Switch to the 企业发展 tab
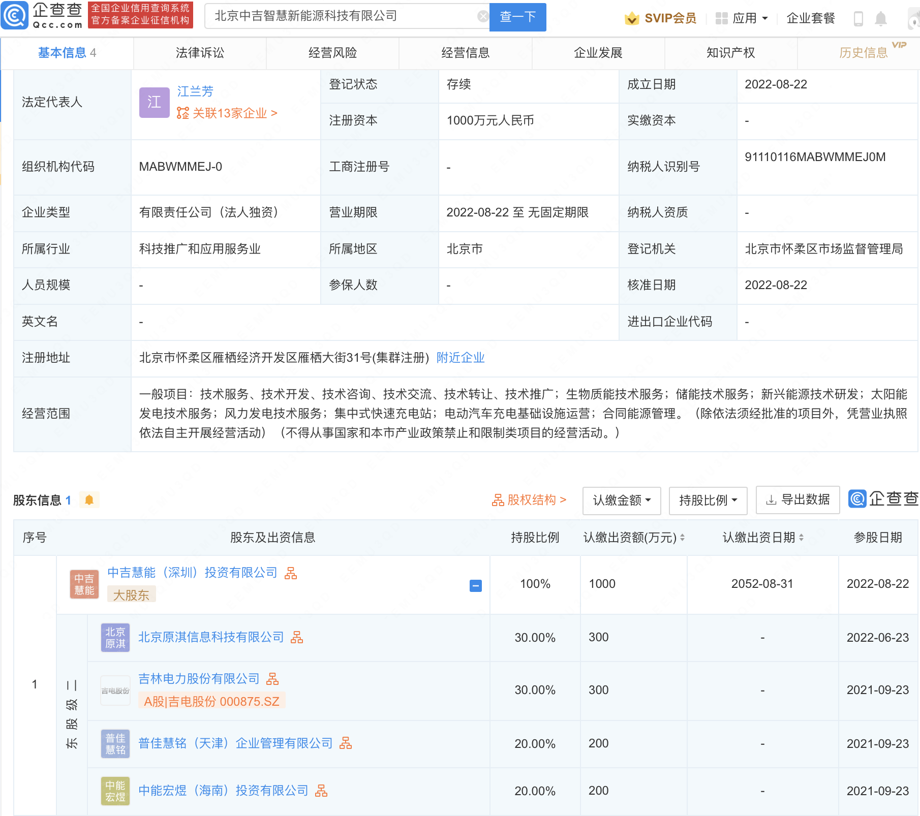The height and width of the screenshot is (816, 920). 598,53
